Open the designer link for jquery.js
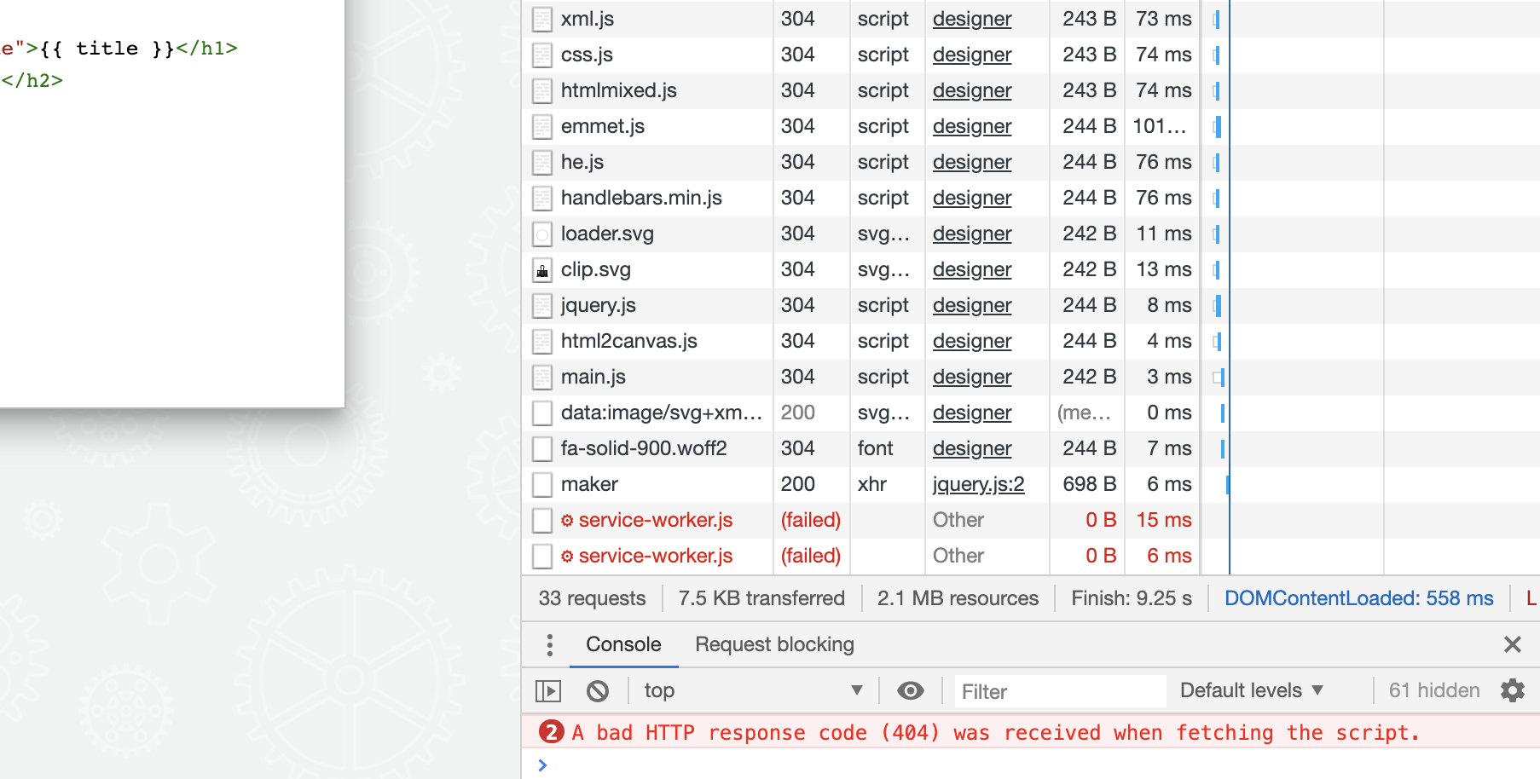The width and height of the screenshot is (1540, 779). [x=971, y=305]
